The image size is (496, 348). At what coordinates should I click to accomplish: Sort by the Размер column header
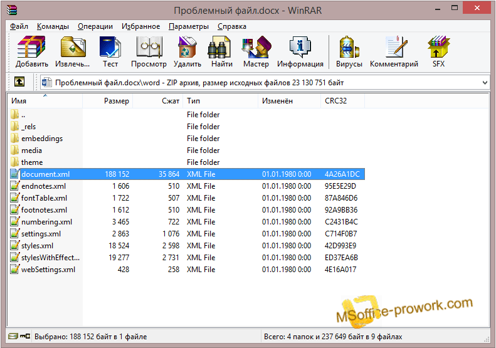(x=108, y=101)
